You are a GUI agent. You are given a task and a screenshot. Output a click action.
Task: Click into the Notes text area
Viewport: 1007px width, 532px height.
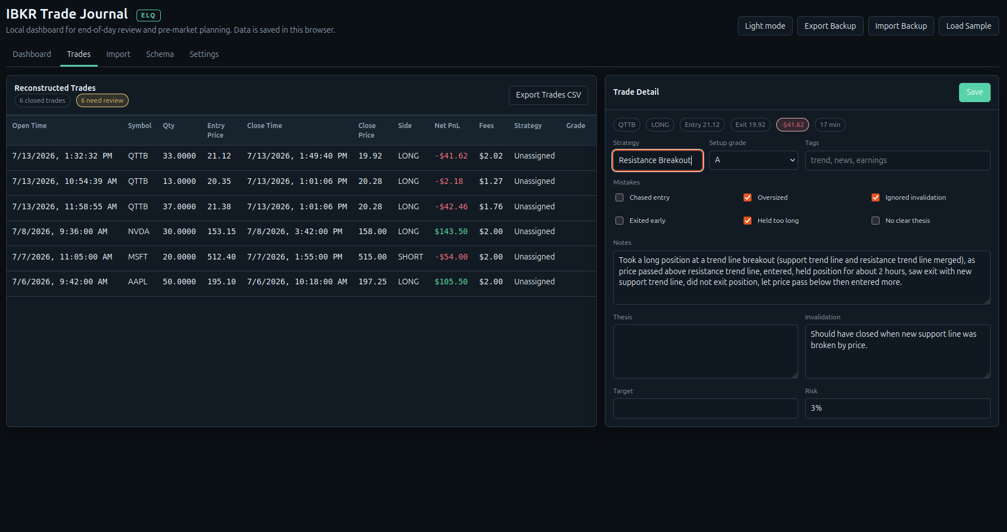[x=802, y=278]
